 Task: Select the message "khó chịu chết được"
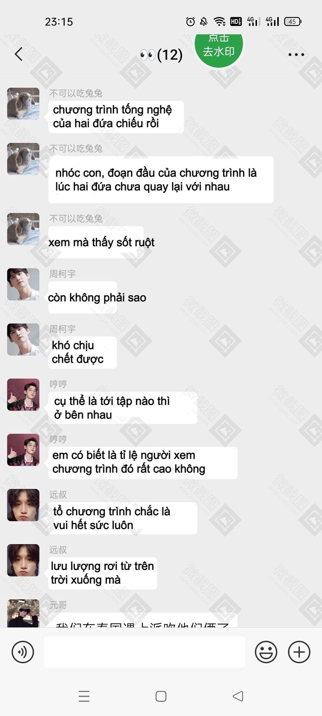[x=82, y=352]
